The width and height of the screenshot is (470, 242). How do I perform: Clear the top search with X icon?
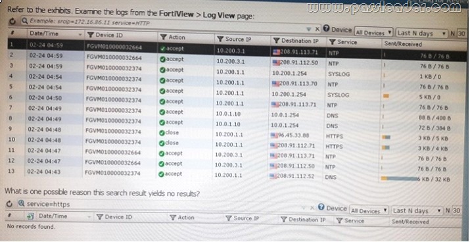pyautogui.click(x=317, y=29)
